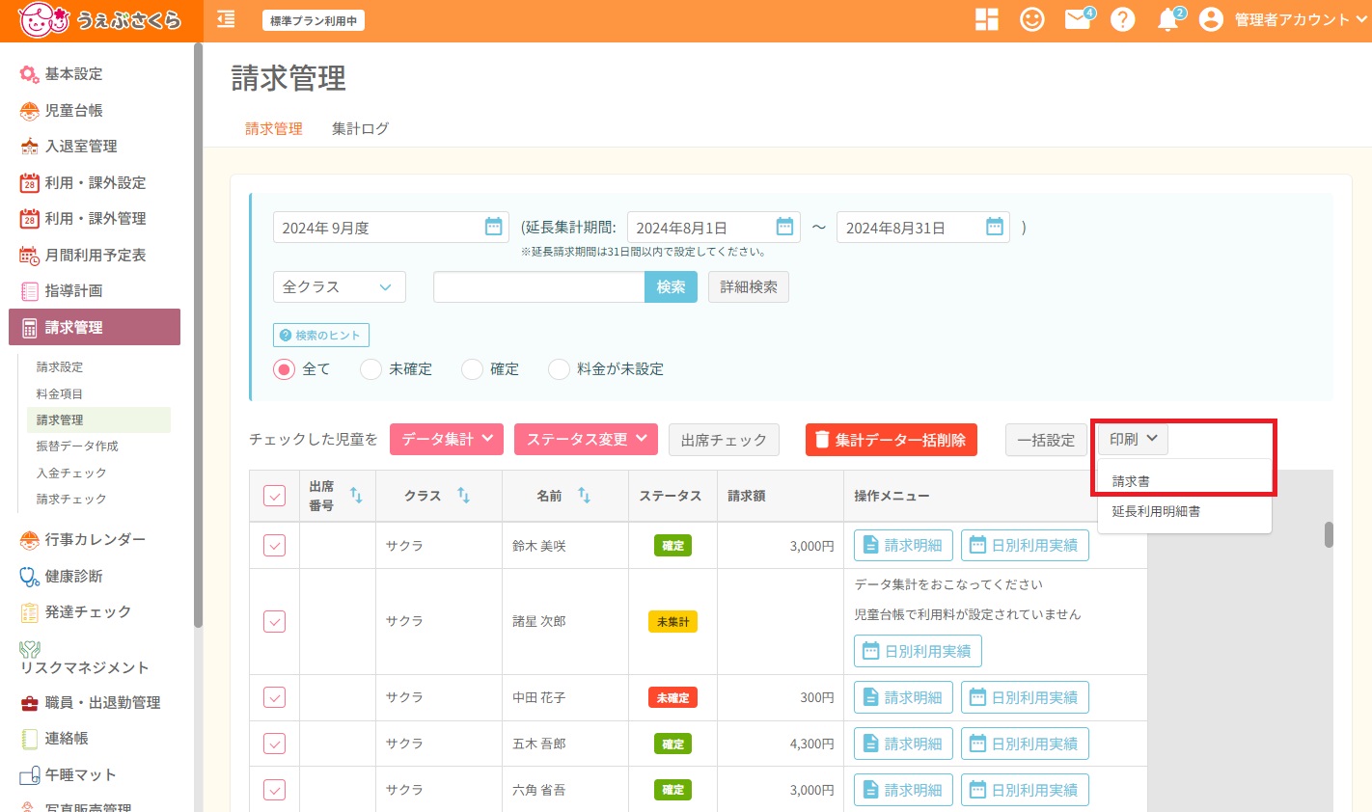Sort table by 出席番号 arrows
Viewport: 1372px width, 812px height.
point(356,495)
